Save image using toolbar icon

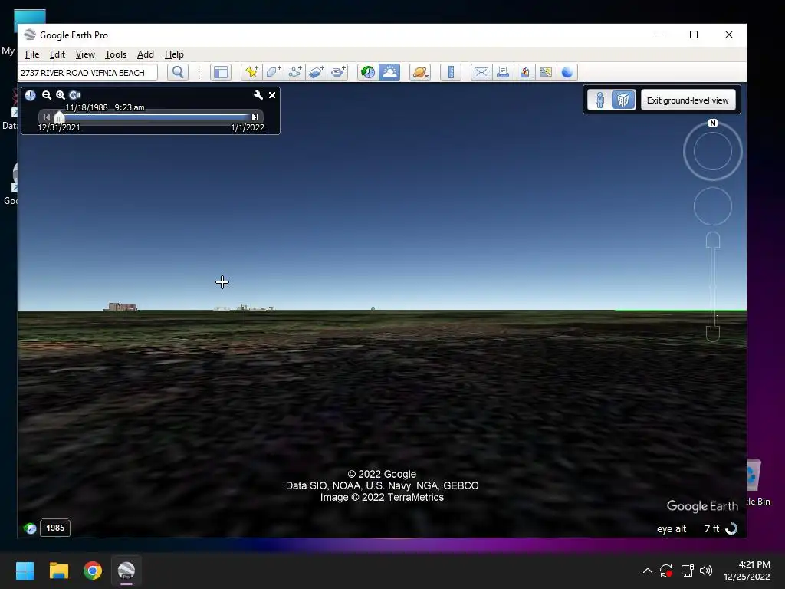(x=524, y=72)
